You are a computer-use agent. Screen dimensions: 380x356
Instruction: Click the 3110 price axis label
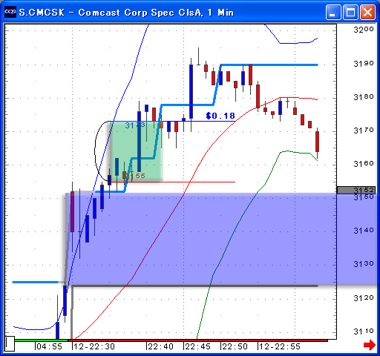pos(364,332)
